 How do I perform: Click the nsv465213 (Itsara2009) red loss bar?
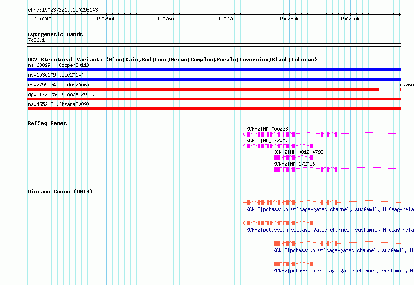click(214, 109)
